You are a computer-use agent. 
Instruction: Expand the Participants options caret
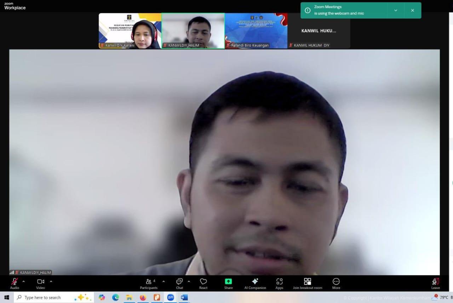click(164, 281)
